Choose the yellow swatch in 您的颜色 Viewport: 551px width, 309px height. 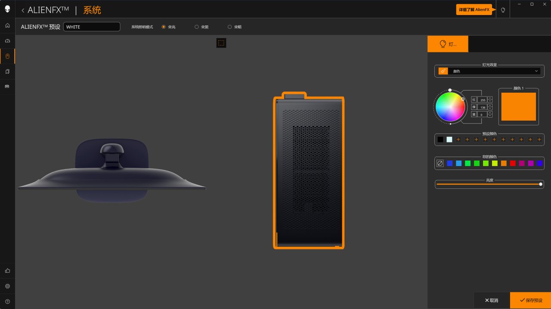[x=495, y=164]
